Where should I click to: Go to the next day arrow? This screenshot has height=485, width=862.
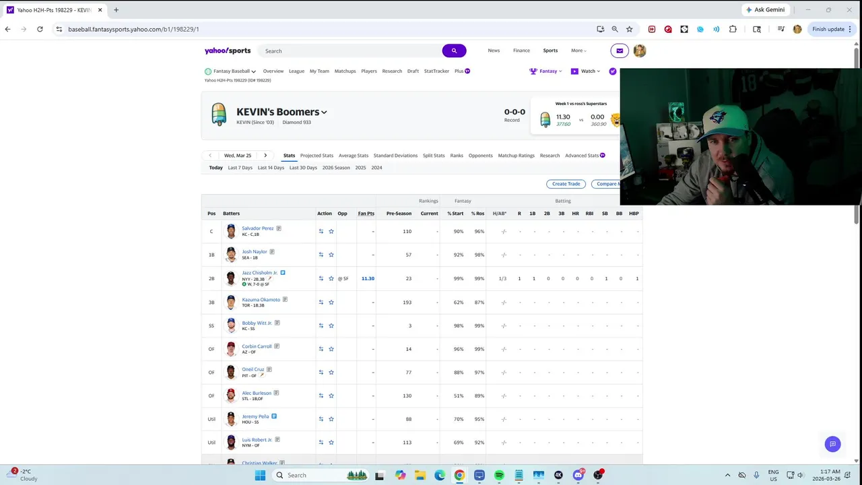pos(265,156)
